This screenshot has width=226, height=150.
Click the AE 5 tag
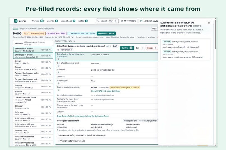pyautogui.click(x=109, y=46)
